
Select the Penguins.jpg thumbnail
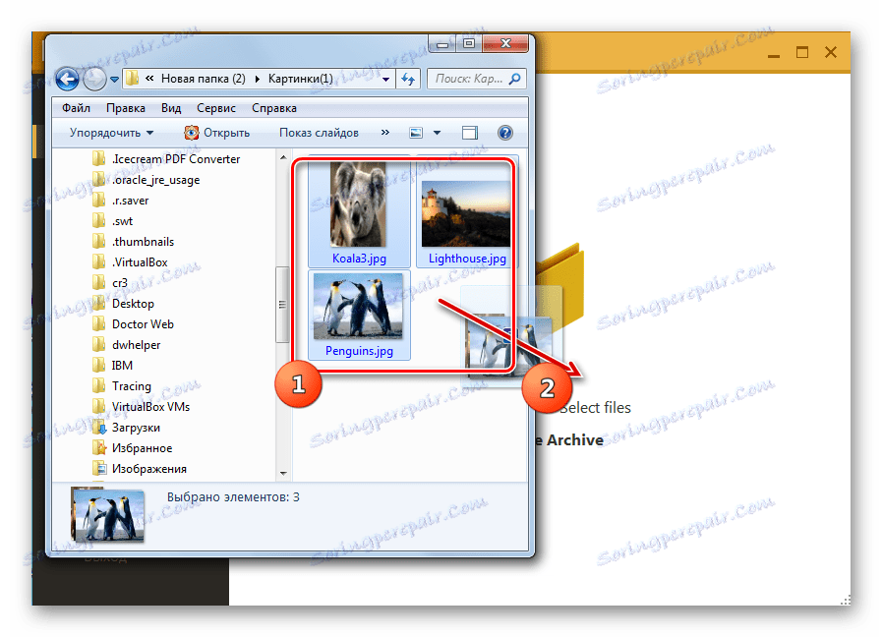click(x=358, y=307)
